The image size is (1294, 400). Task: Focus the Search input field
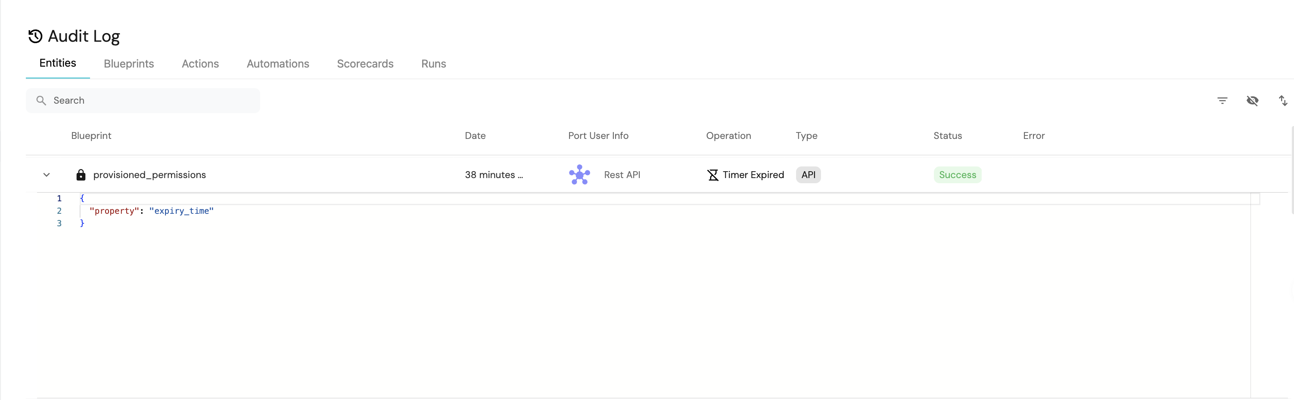(x=151, y=100)
